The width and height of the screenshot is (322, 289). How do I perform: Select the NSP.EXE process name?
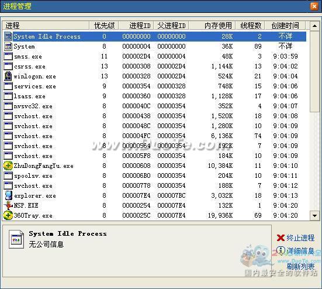click(26, 205)
